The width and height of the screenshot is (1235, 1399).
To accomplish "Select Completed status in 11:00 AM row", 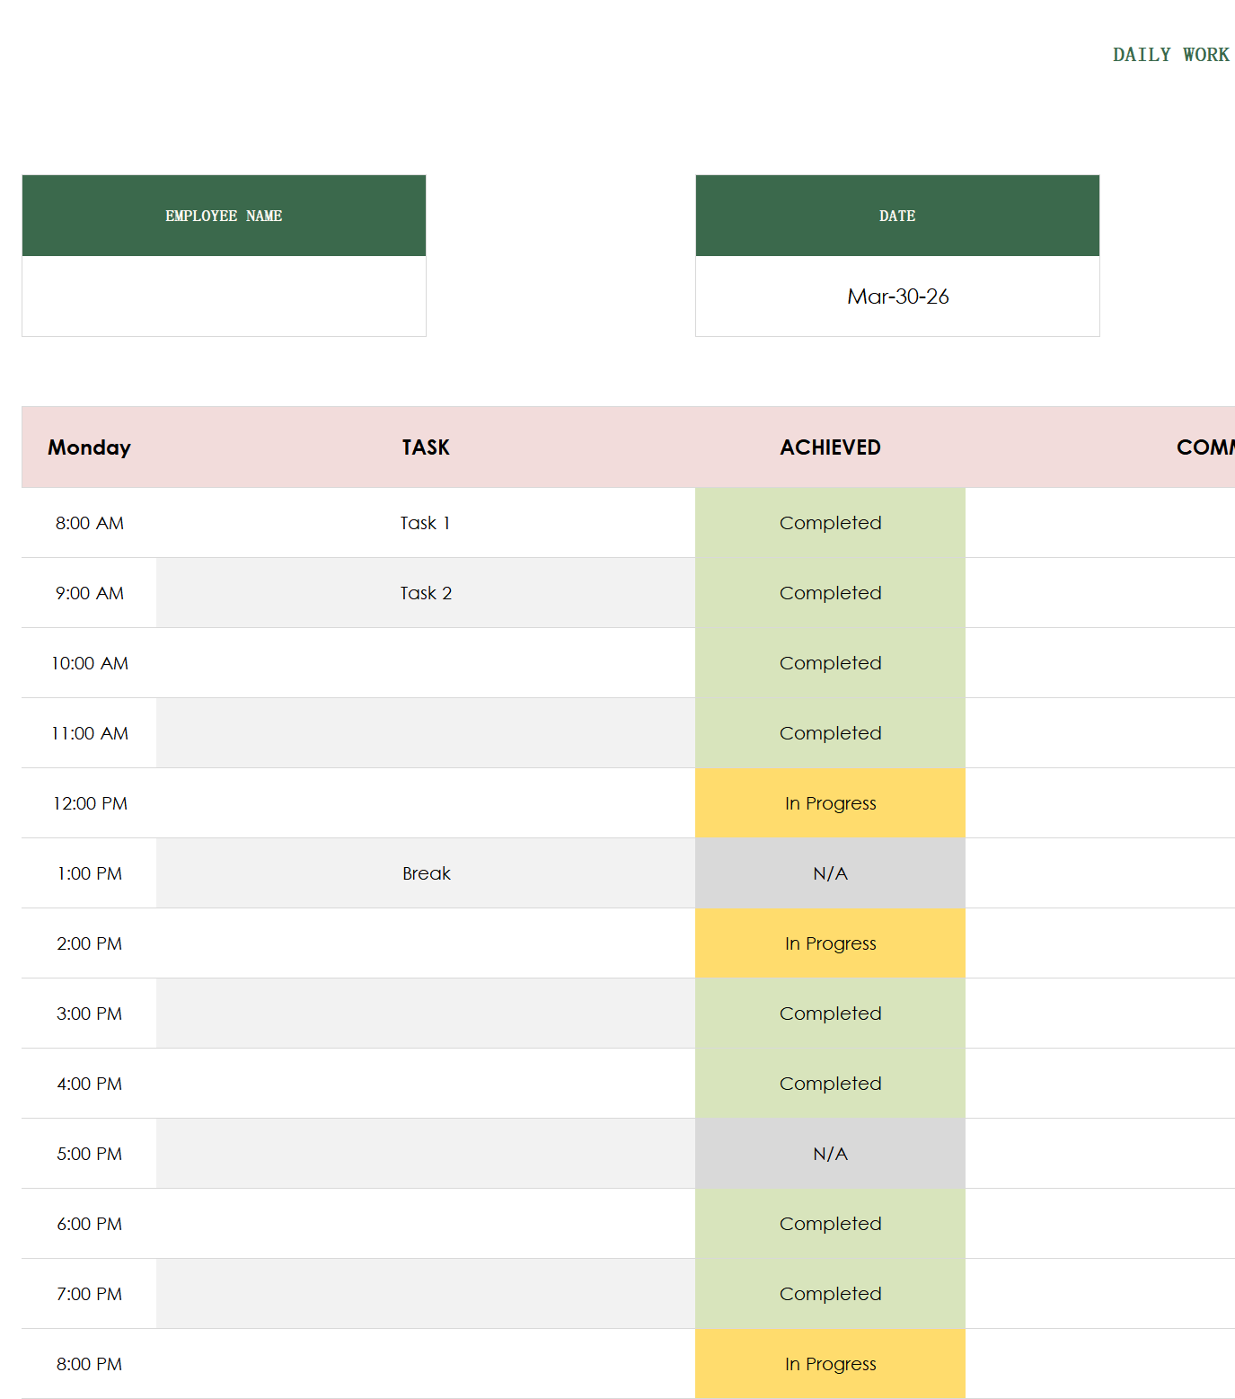I will tap(830, 733).
